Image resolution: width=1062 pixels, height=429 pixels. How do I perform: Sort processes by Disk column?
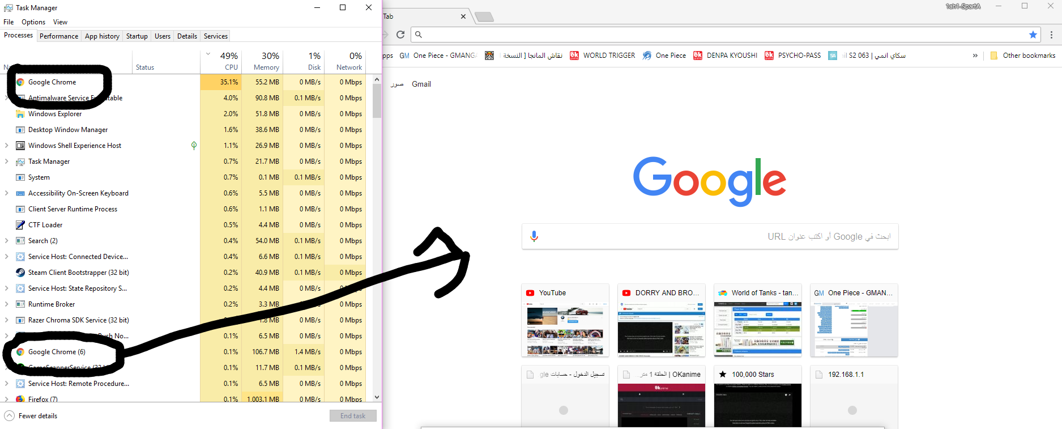(x=304, y=61)
